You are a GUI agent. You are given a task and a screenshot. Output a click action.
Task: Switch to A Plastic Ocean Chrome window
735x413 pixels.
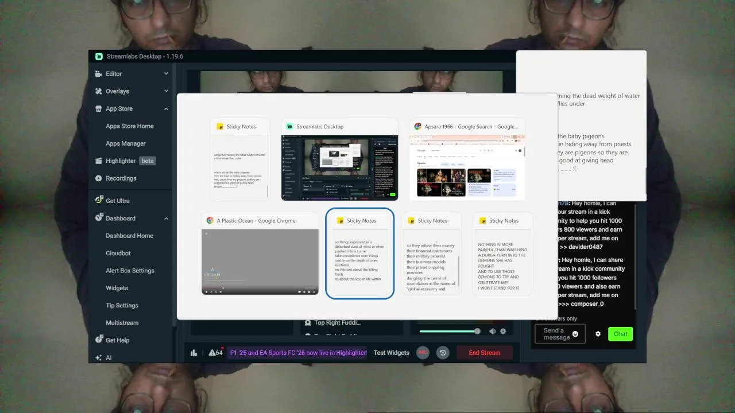pos(260,254)
